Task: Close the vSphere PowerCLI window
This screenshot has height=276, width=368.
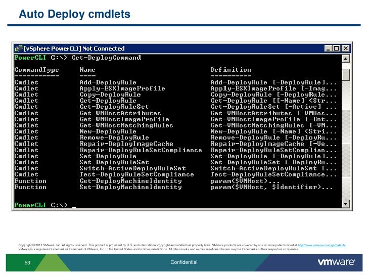Action: coord(345,49)
